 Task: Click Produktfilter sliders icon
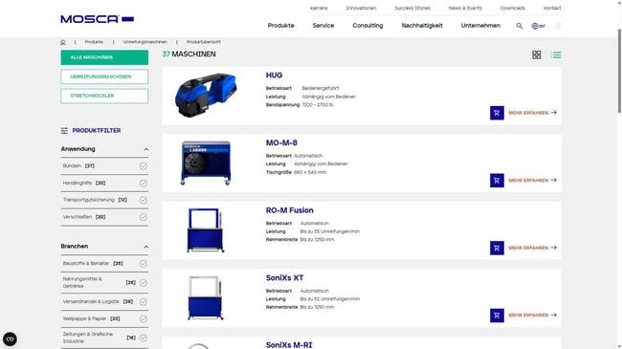coord(64,130)
